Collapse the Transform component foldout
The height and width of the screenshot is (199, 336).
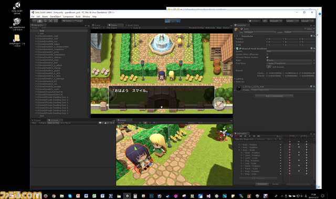[x=235, y=36]
